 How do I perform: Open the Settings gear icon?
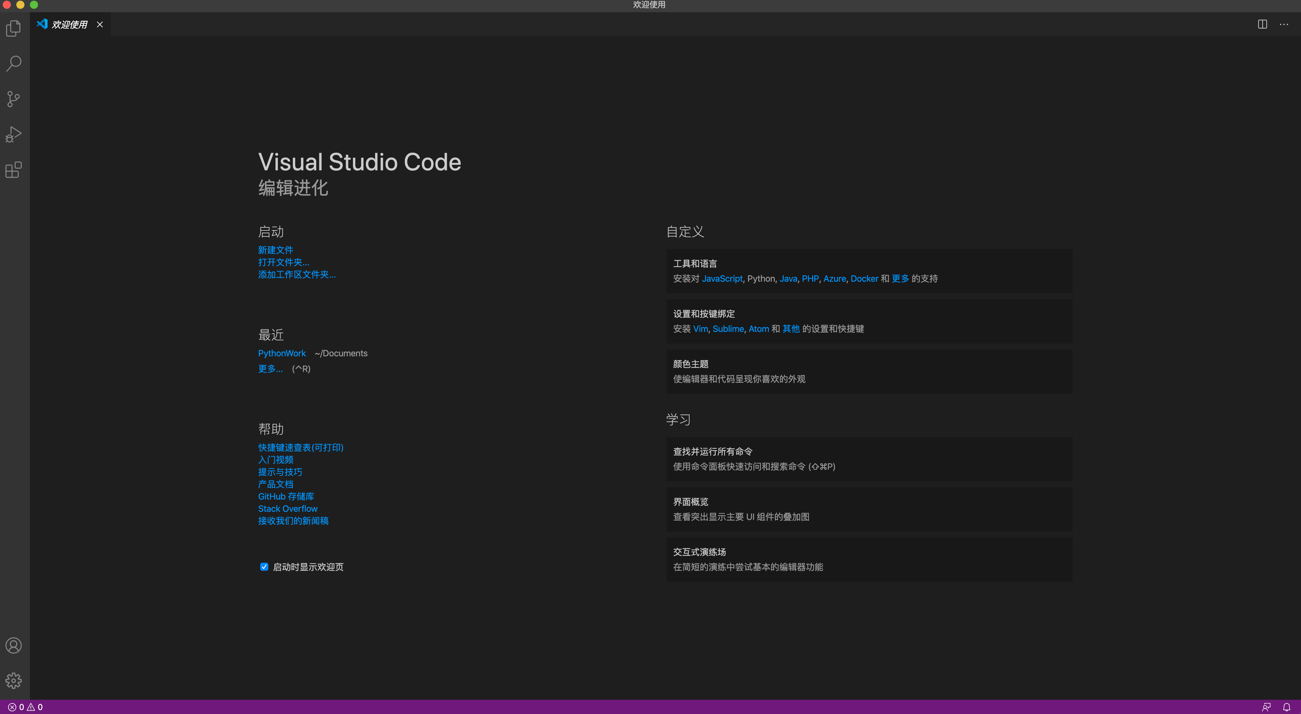[x=14, y=681]
